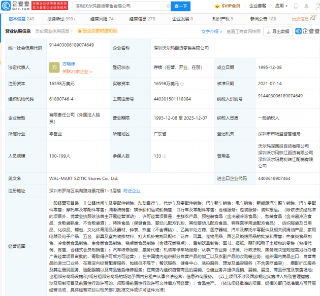Select taxpayer qualification 一般纳税人
The width and height of the screenshot is (320, 296).
[269, 118]
